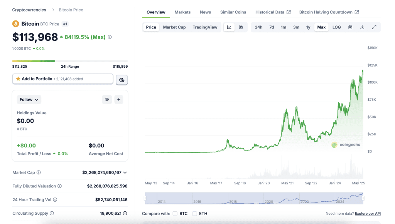Open Fully Diluted Valuation info icon

[59, 186]
